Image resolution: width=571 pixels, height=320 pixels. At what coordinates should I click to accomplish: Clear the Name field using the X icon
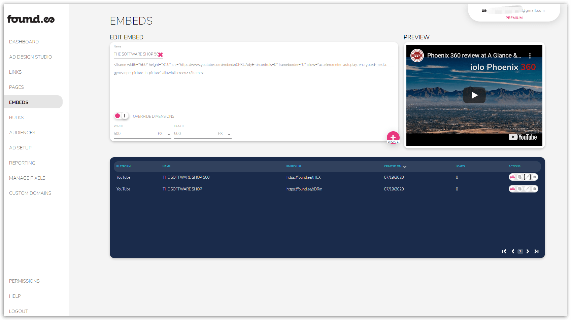click(161, 54)
